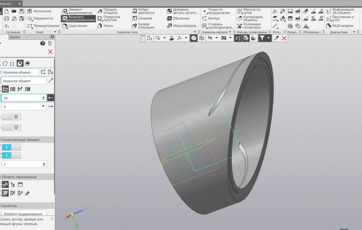Open the help question mark icon
Image resolution: width=362 pixels, height=230 pixels.
pyautogui.click(x=42, y=43)
